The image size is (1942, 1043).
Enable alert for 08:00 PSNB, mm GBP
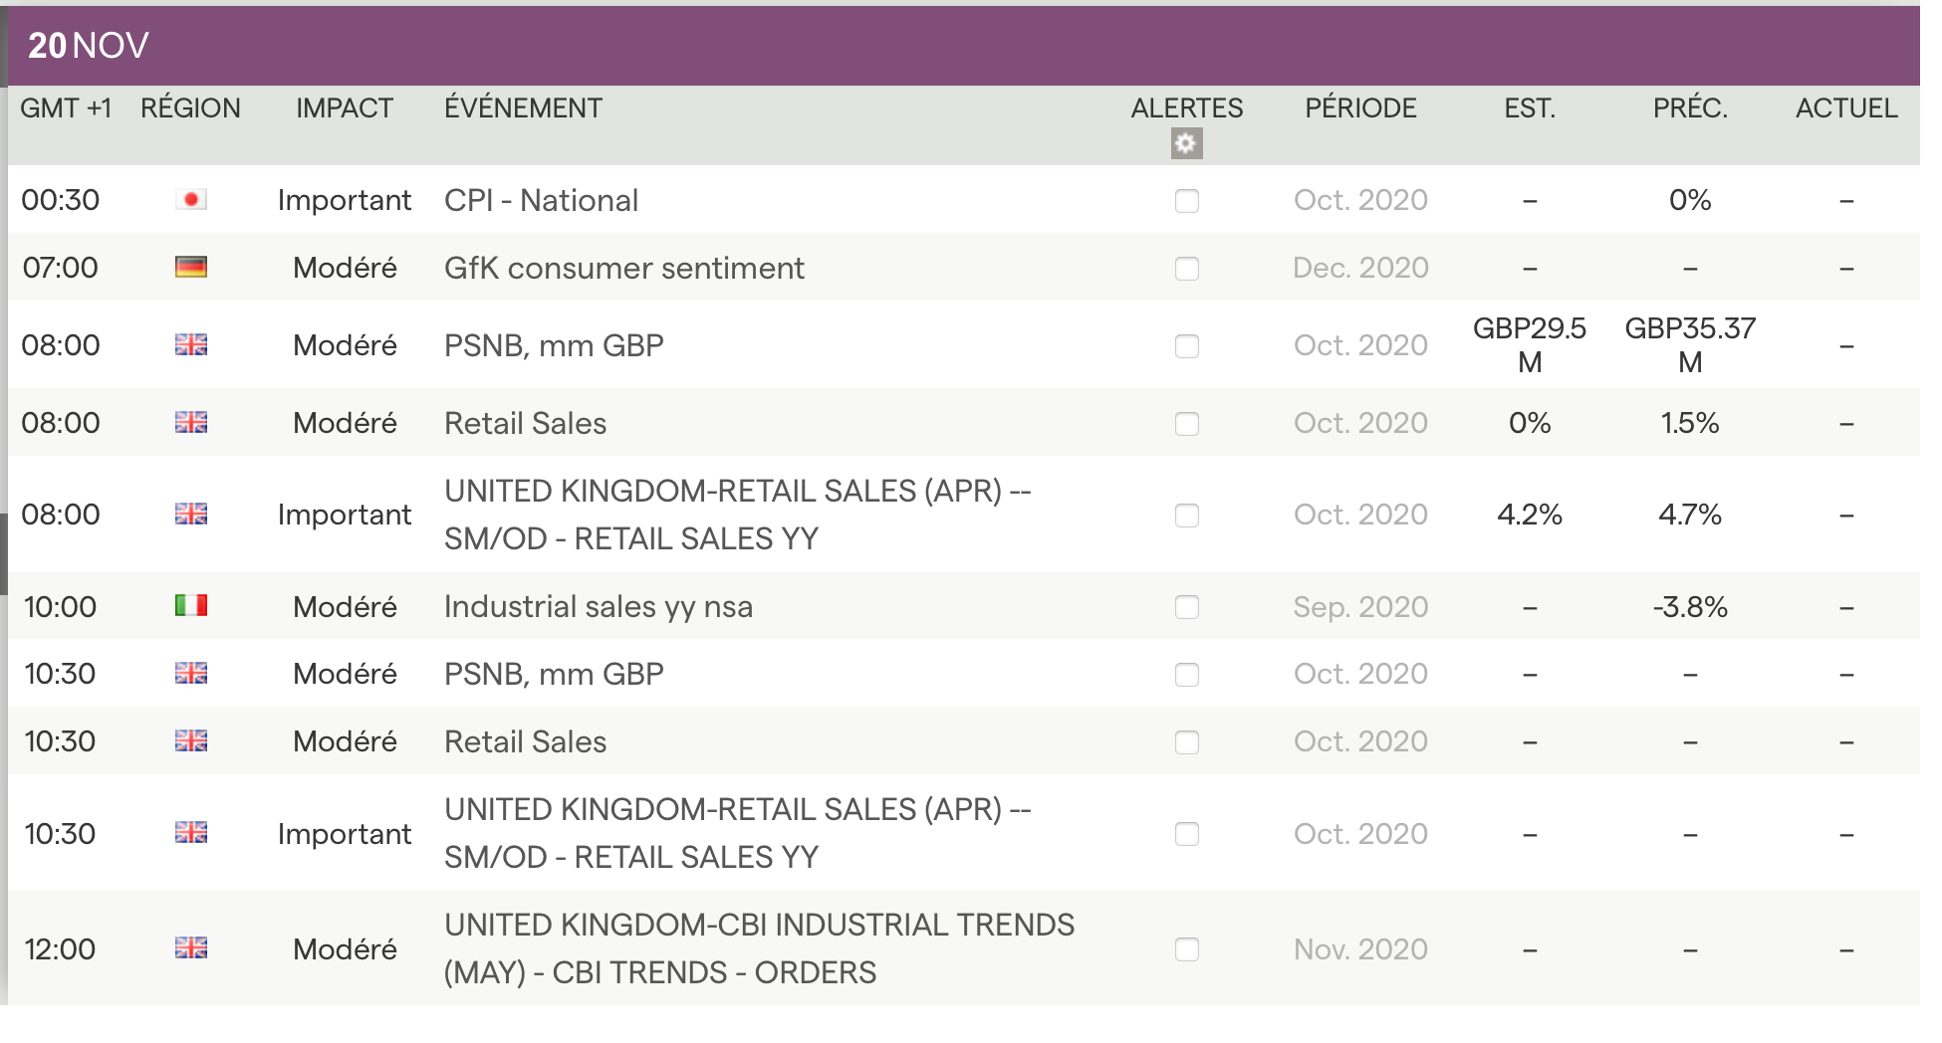tap(1186, 346)
